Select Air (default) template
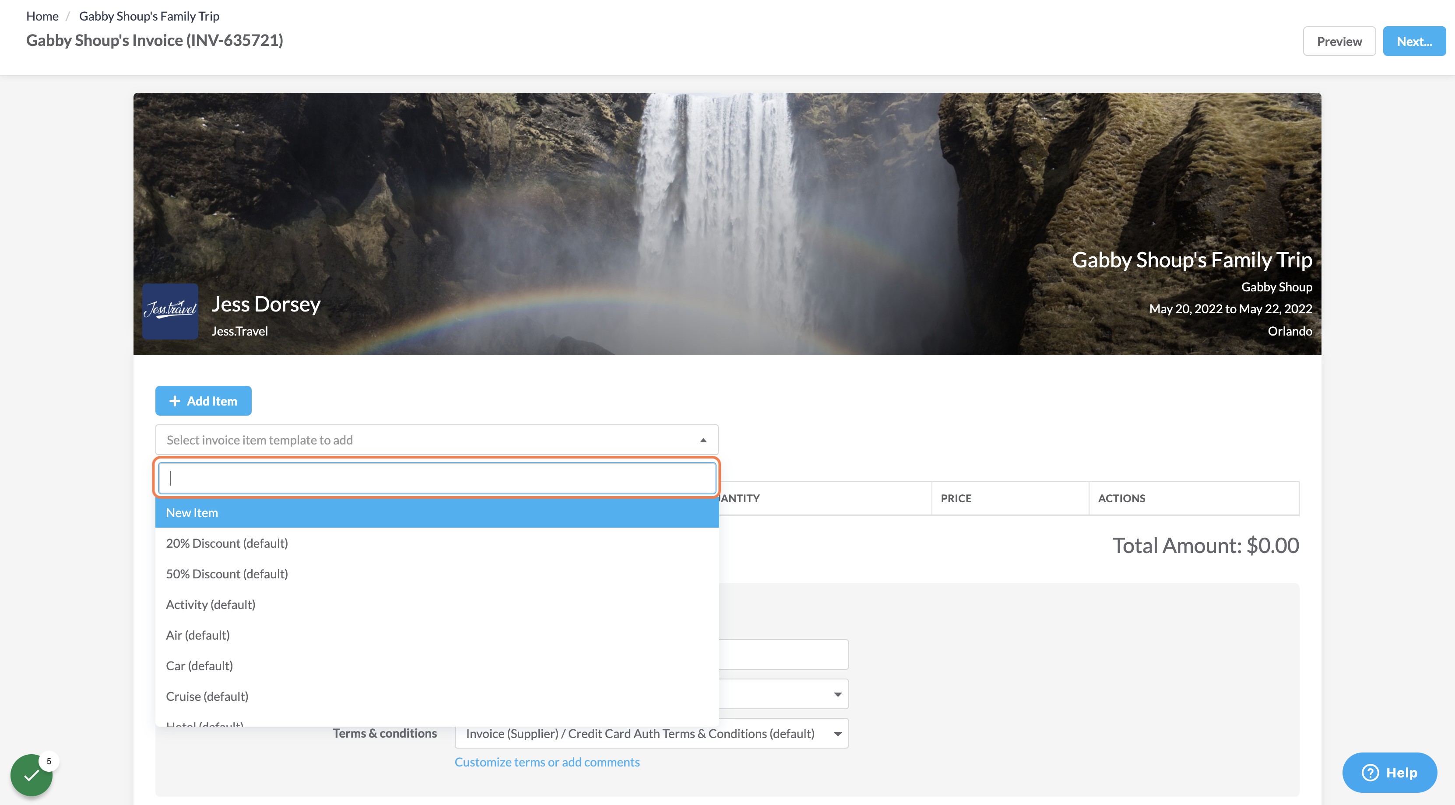The width and height of the screenshot is (1455, 805). pos(436,635)
